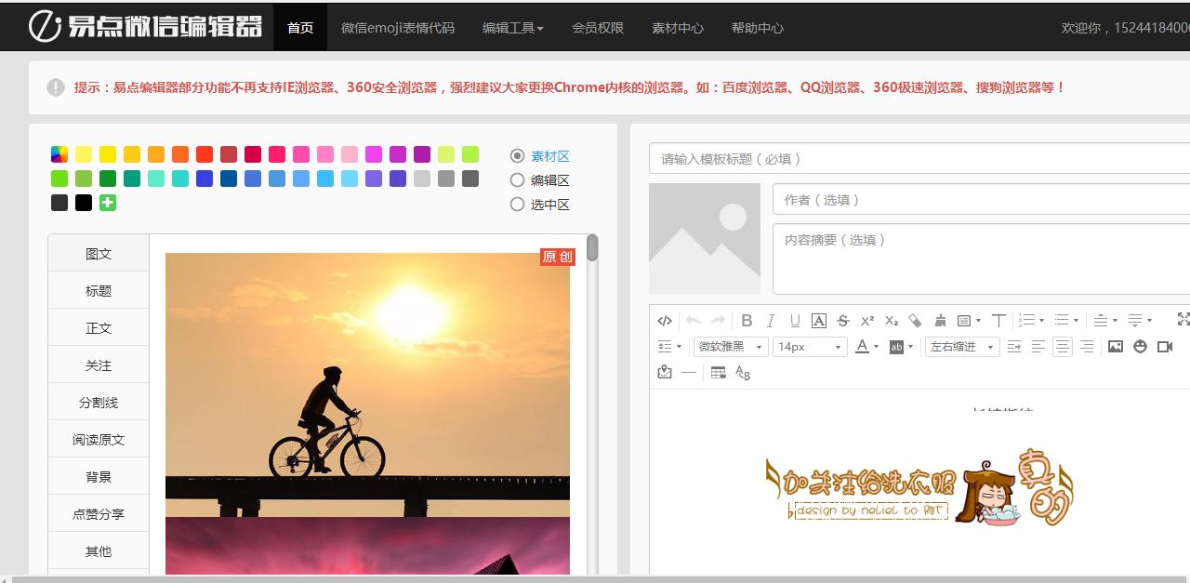Viewport: 1190px width, 583px height.
Task: Visit the 素材中心 page
Action: (x=678, y=28)
